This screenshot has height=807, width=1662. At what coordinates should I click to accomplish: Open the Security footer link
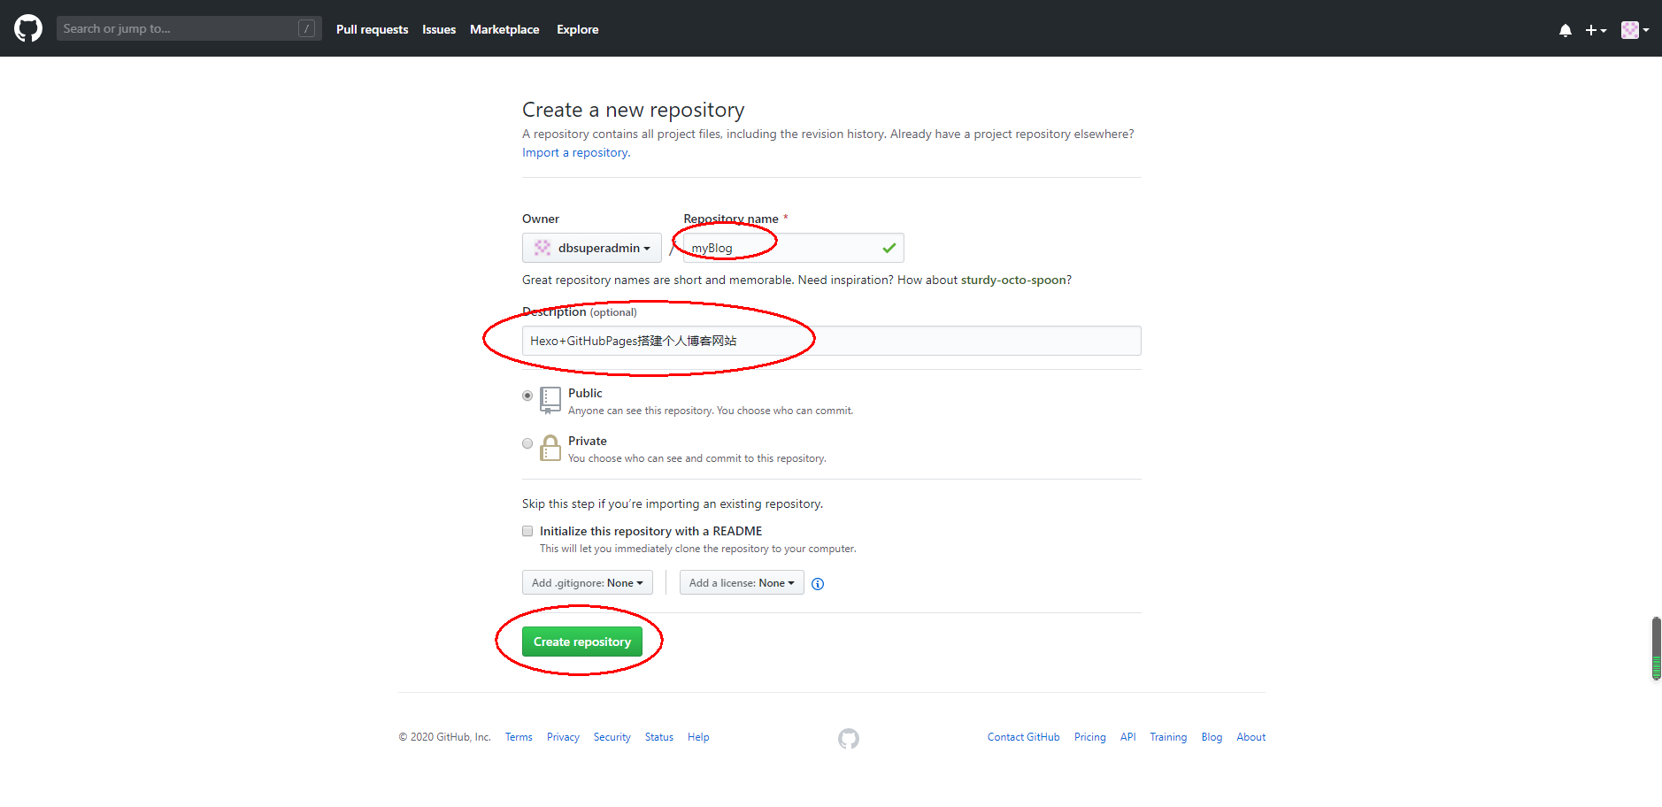click(612, 737)
